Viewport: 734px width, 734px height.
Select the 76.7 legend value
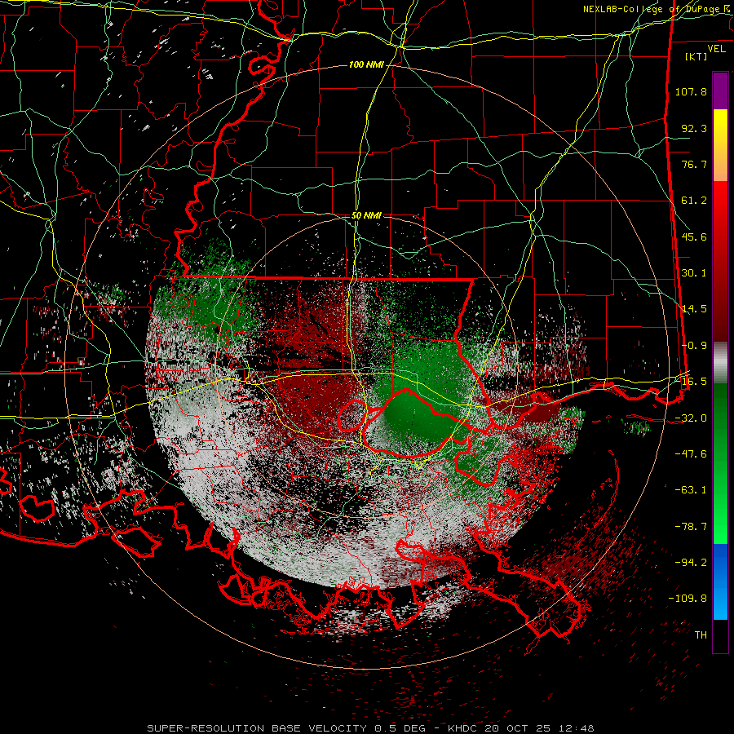(694, 164)
